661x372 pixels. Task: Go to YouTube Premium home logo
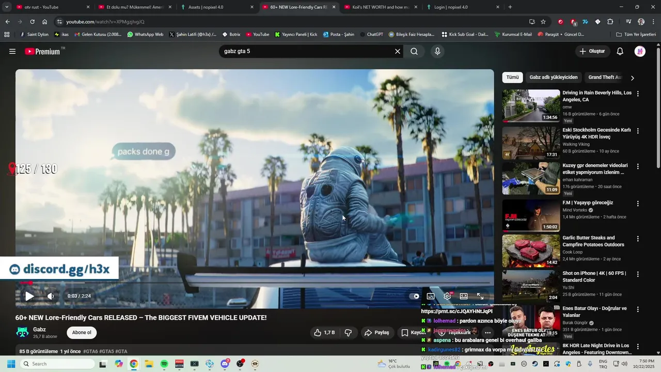[x=43, y=51]
